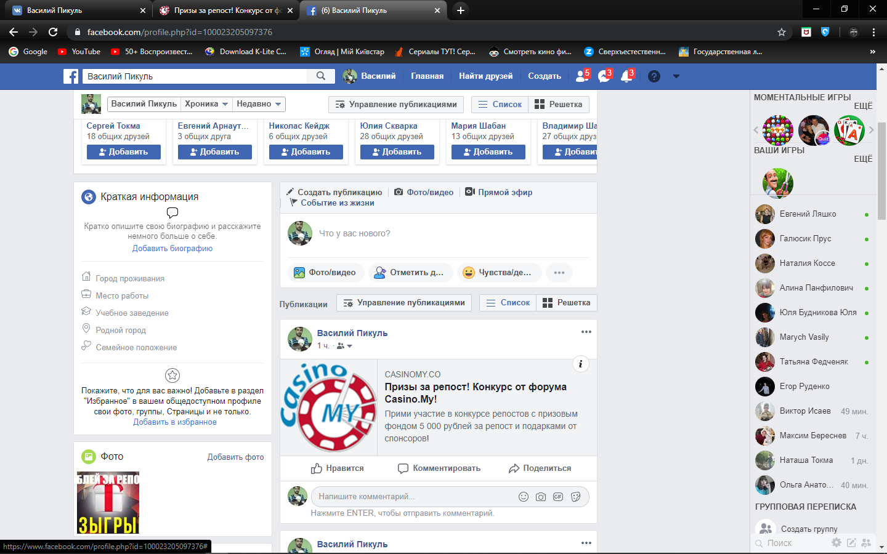Open the solitaire cards game icon
The width and height of the screenshot is (887, 554).
pyautogui.click(x=849, y=130)
